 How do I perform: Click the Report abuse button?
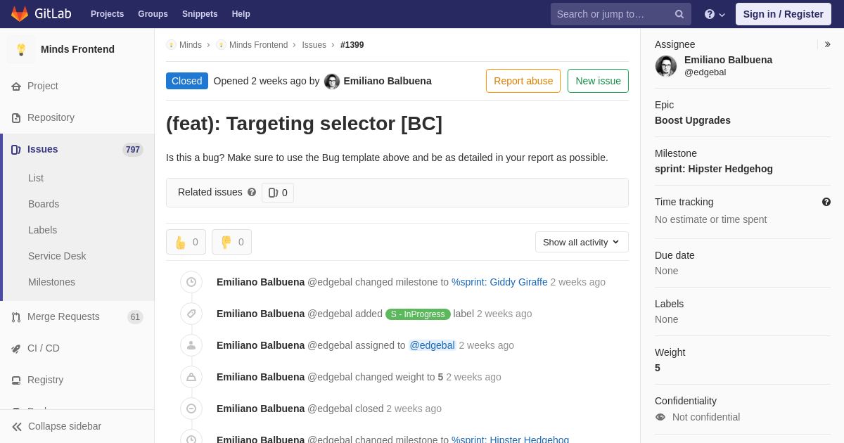pyautogui.click(x=523, y=81)
